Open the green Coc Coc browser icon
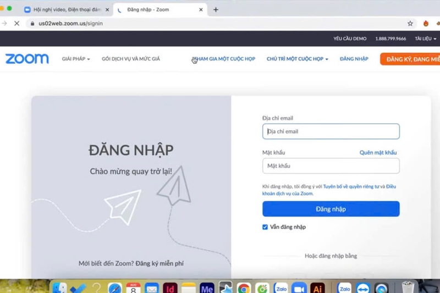440x293 pixels. [x=262, y=288]
